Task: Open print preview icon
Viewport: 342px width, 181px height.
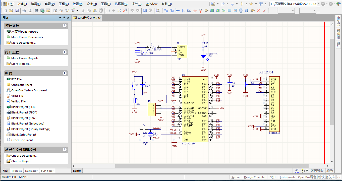Action: pos(29,11)
